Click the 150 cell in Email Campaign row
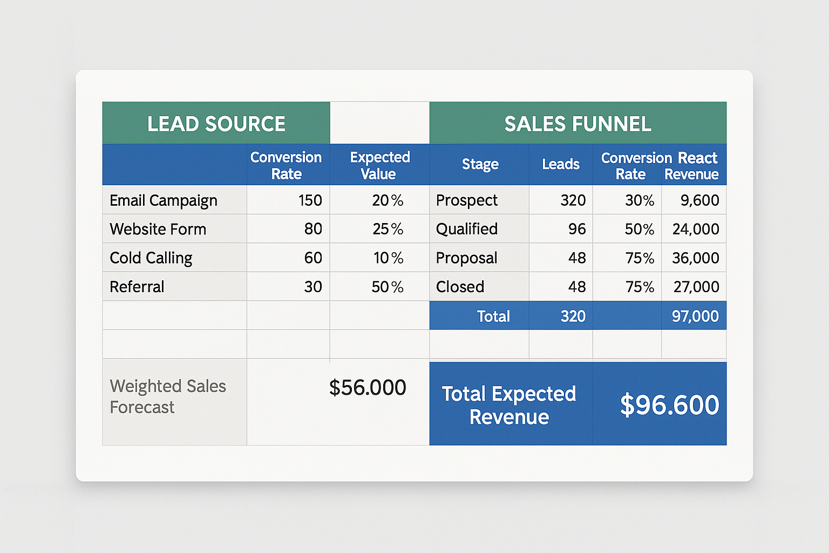Viewport: 829px width, 553px height. click(x=288, y=200)
